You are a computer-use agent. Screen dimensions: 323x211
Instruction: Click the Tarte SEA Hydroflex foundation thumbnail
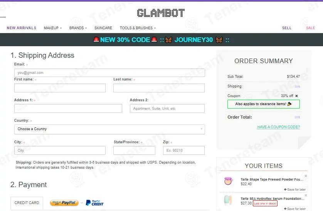tap(228, 200)
